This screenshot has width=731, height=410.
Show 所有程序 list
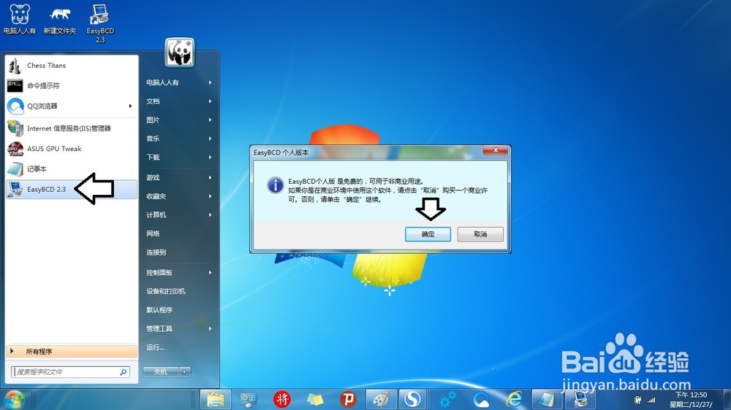click(x=72, y=352)
